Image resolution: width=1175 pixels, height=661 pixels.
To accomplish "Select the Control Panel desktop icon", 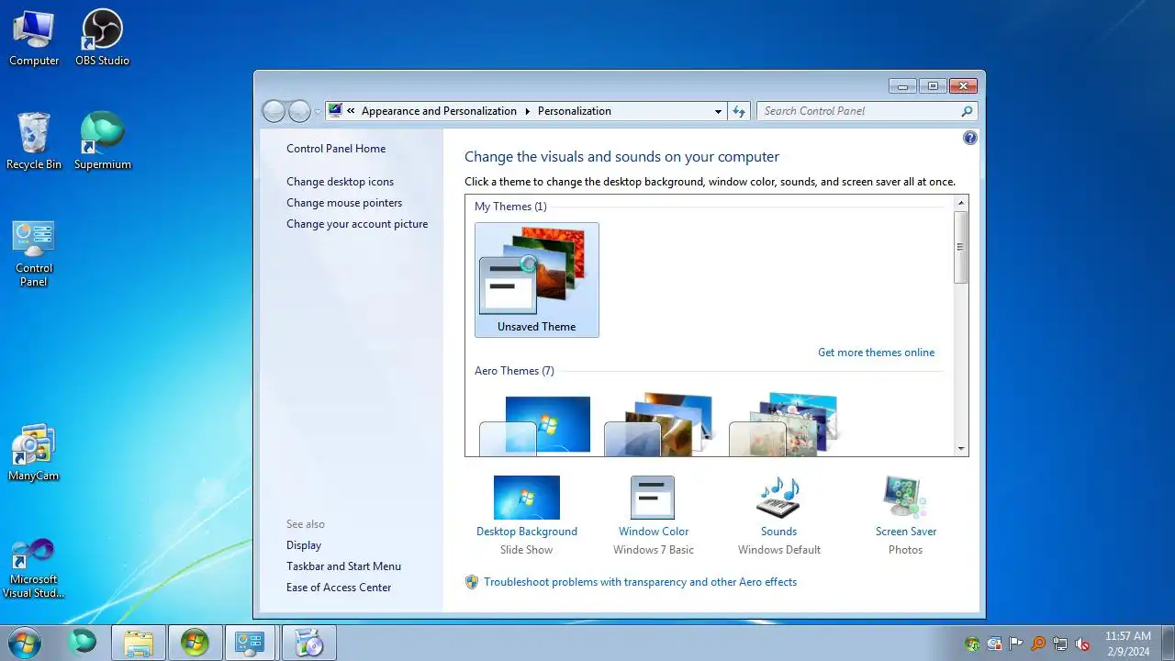I will (x=34, y=254).
